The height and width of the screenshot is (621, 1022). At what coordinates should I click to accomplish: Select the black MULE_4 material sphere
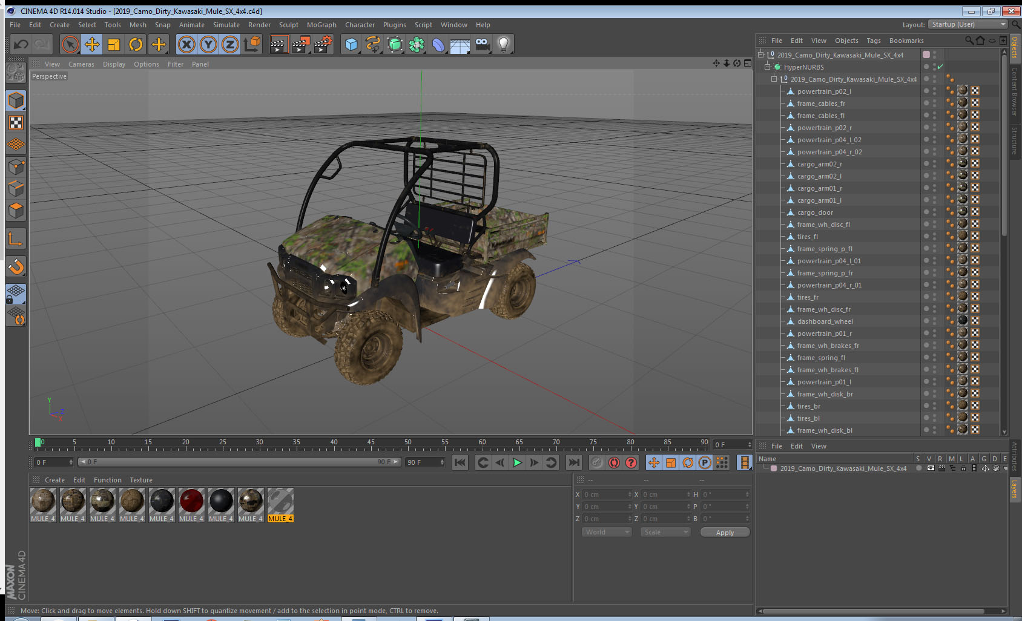(221, 505)
